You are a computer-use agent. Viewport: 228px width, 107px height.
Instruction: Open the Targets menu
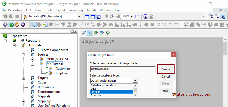click(91, 10)
